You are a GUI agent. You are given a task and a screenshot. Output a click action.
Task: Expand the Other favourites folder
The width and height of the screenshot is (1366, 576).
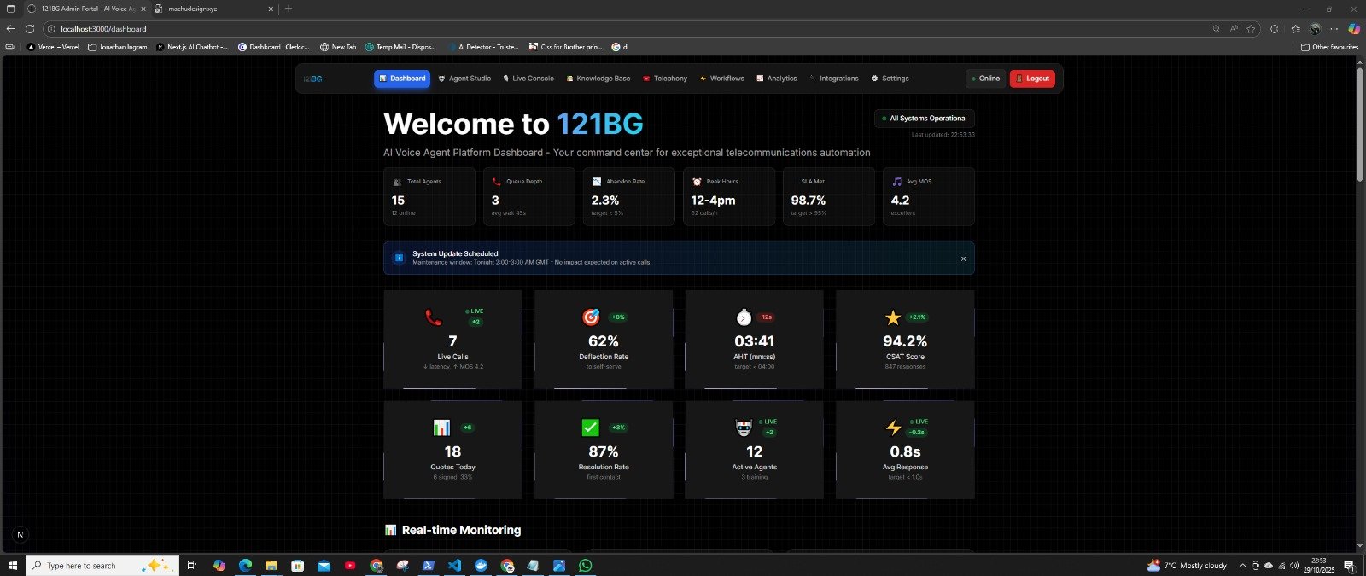(1329, 47)
